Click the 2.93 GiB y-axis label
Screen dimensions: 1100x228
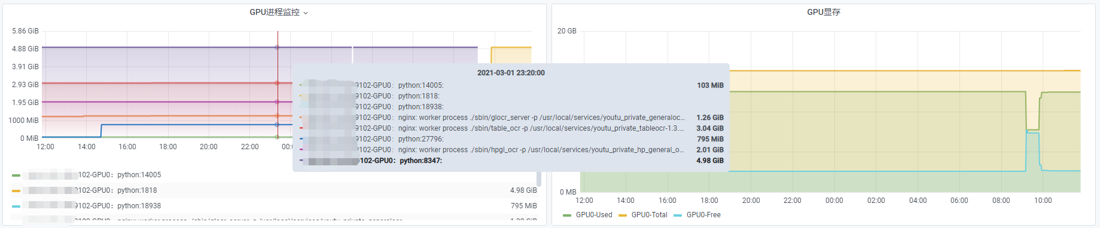(25, 85)
